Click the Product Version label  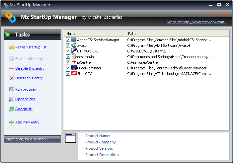click(x=99, y=148)
